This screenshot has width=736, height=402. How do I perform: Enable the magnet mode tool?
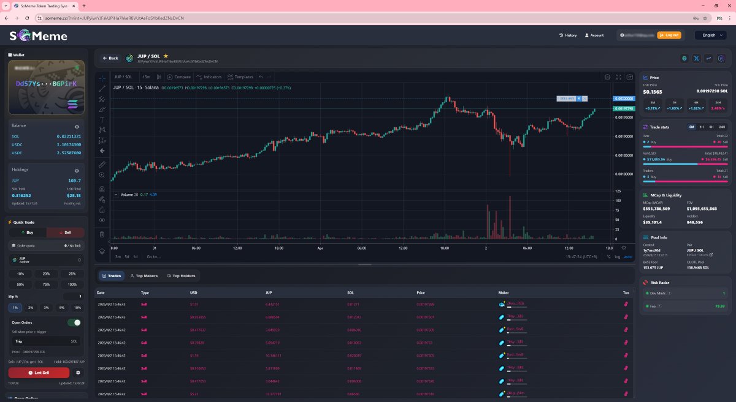[102, 189]
